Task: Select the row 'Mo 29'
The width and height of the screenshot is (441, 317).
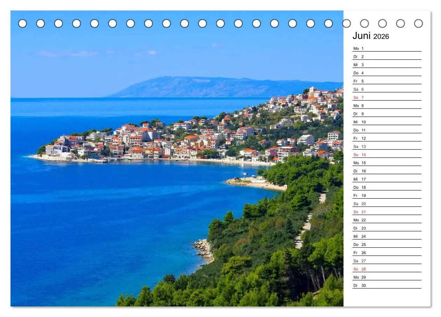Action: 387,277
